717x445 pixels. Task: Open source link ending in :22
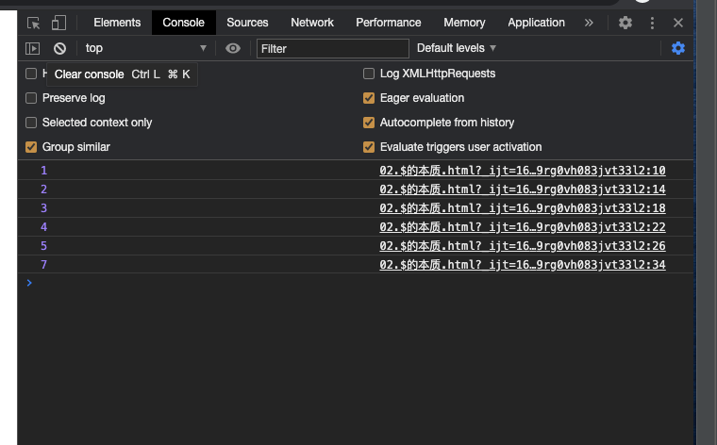pos(523,227)
